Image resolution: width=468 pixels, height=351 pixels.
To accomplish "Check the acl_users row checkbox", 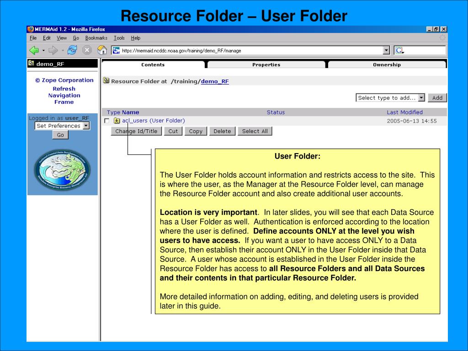I will tap(107, 121).
